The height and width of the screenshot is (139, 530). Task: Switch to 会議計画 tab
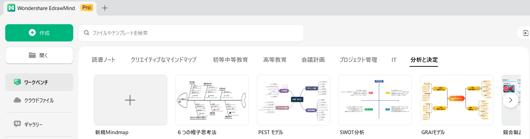[313, 59]
